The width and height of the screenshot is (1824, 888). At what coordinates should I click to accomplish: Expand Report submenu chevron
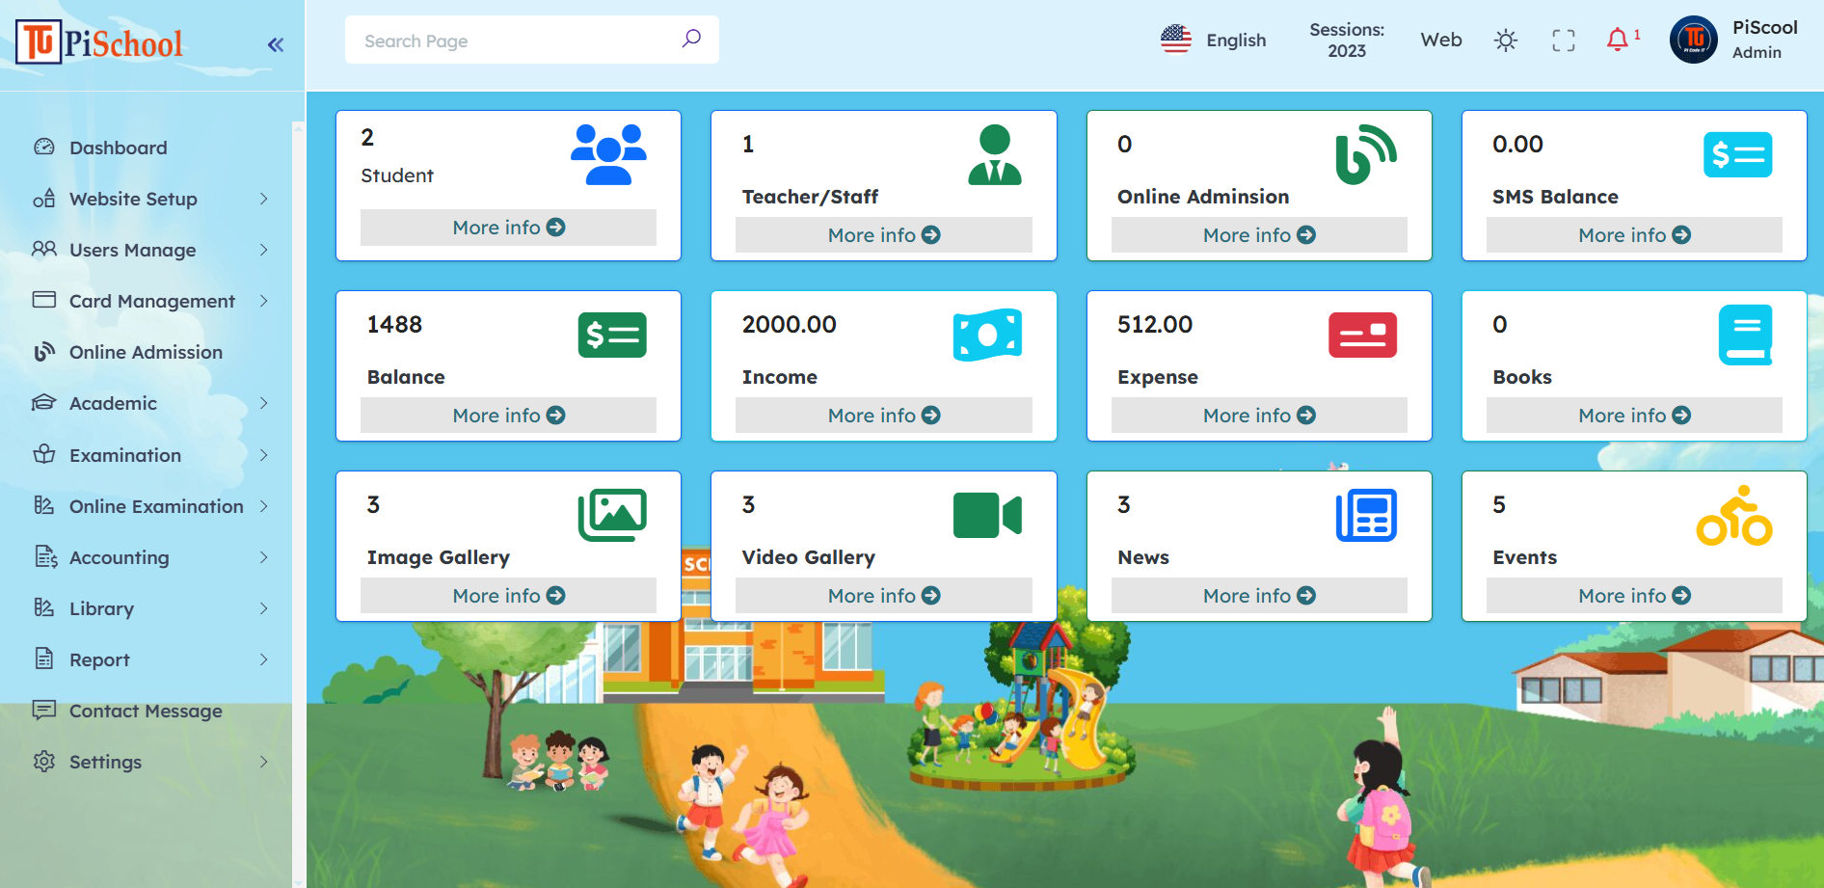pos(263,659)
